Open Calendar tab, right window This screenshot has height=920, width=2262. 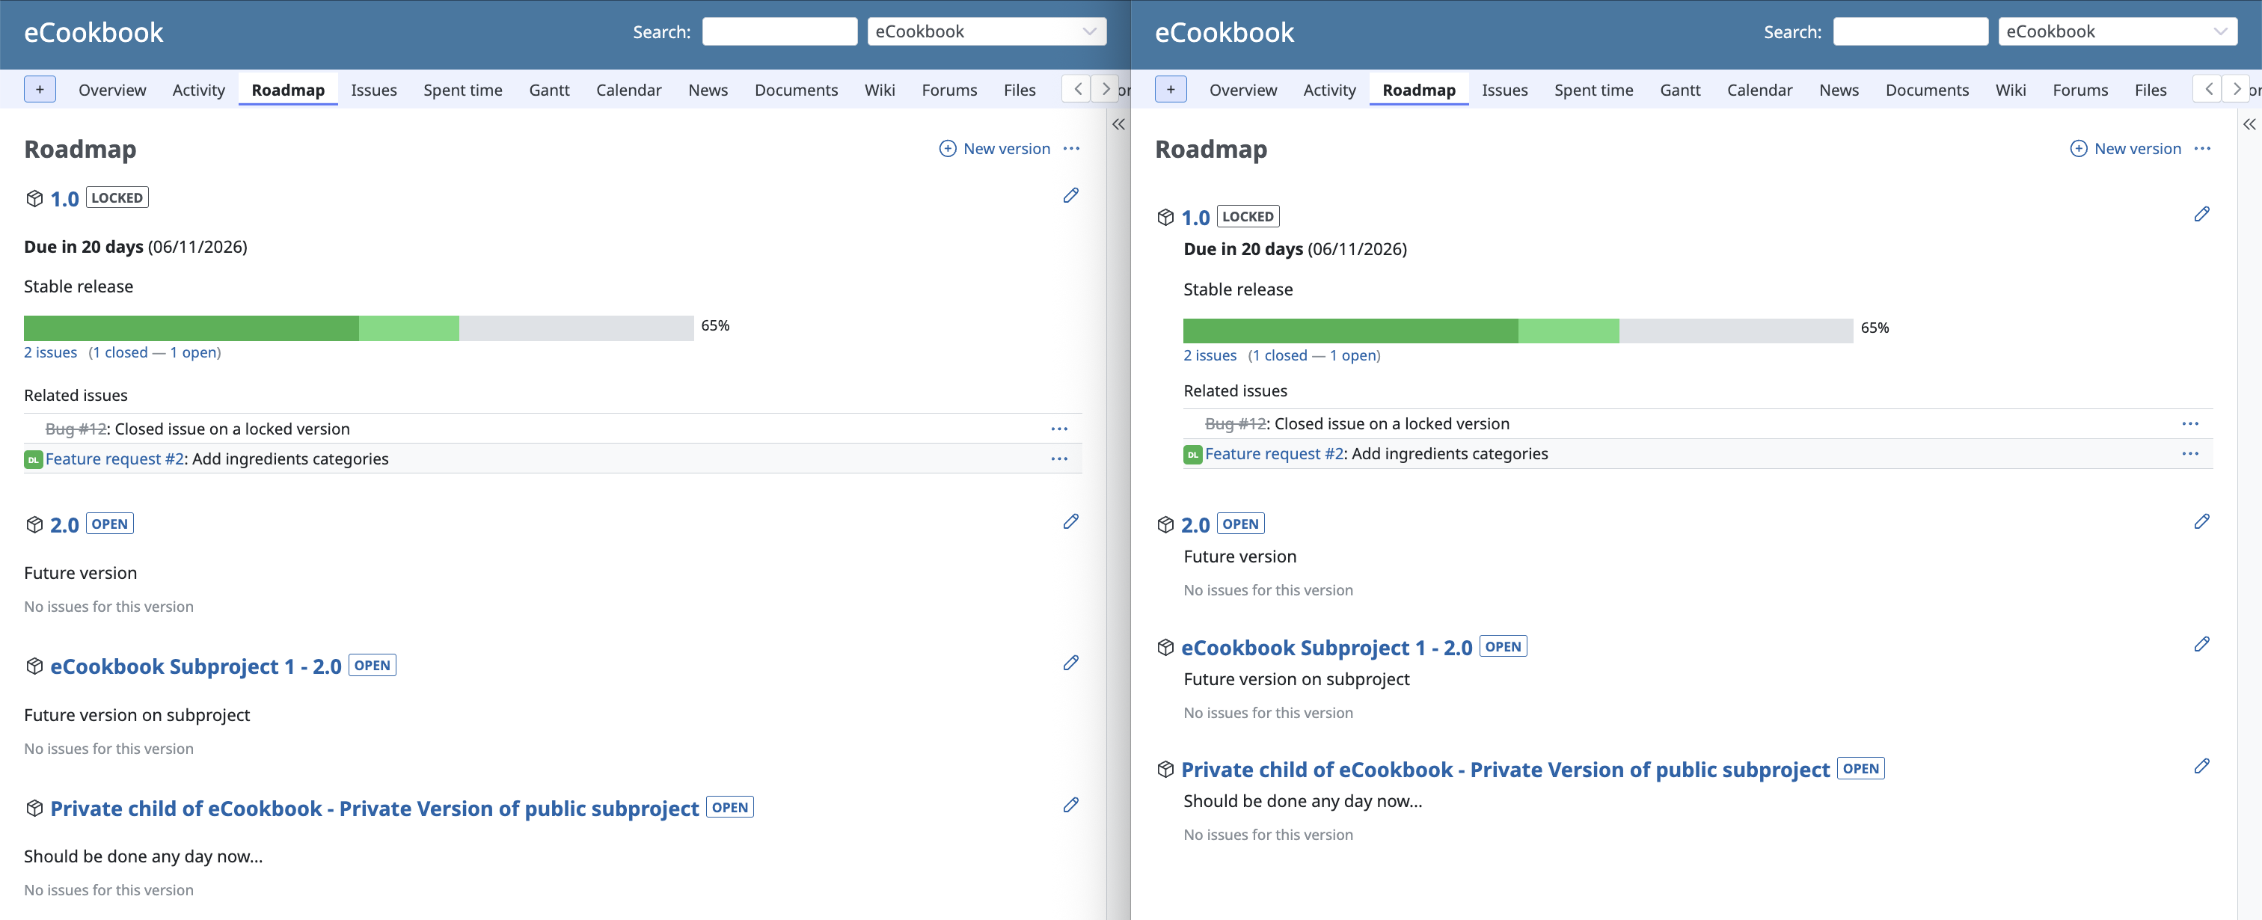pos(1760,91)
